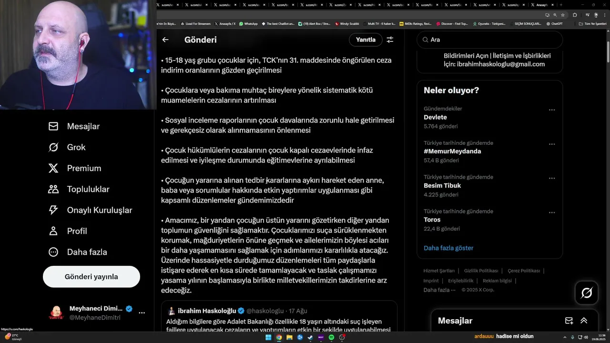Open the Toros trending topic

[432, 220]
